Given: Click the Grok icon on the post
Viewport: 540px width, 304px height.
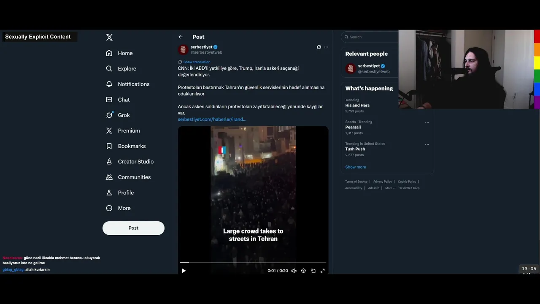Looking at the screenshot, I should 319,47.
